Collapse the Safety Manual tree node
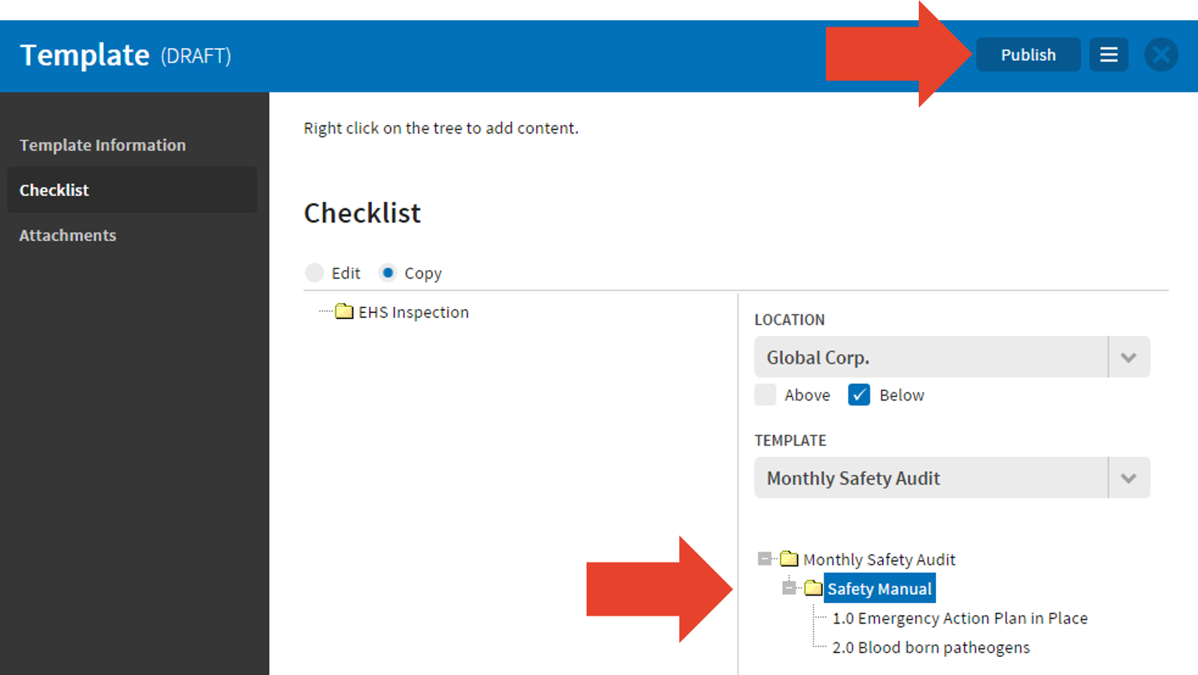1198x675 pixels. pyautogui.click(x=789, y=588)
